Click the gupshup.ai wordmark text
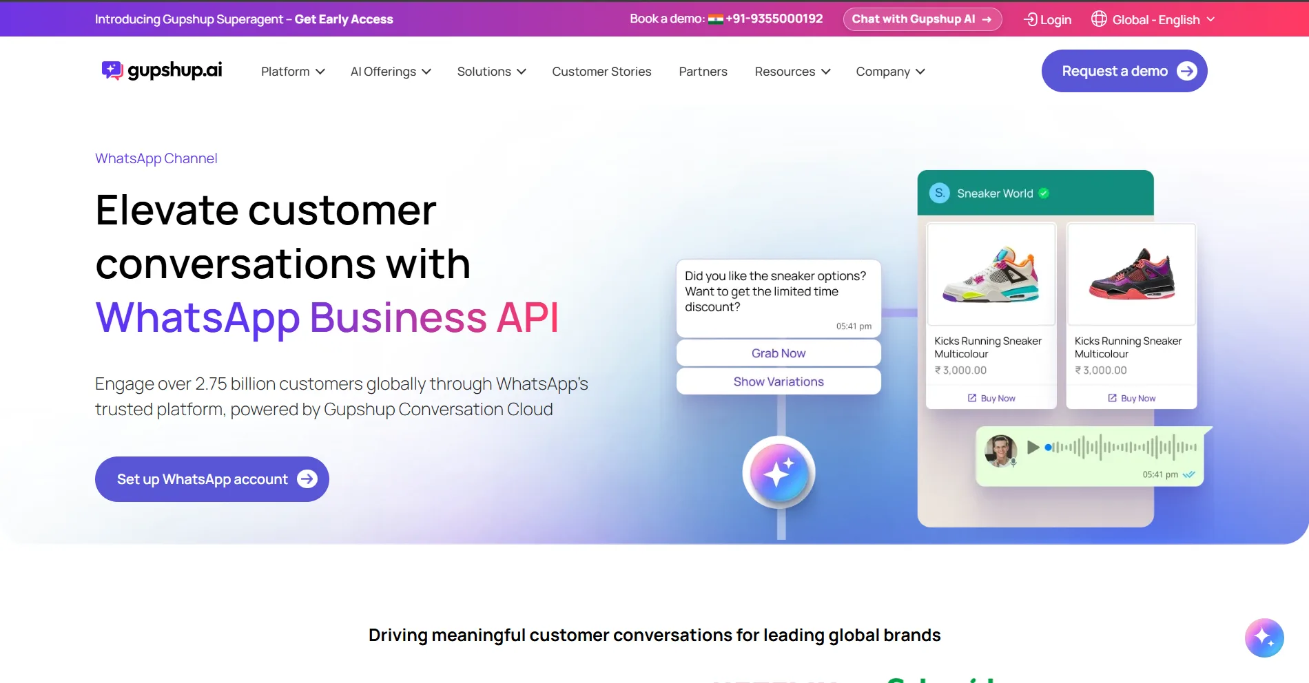 (175, 70)
